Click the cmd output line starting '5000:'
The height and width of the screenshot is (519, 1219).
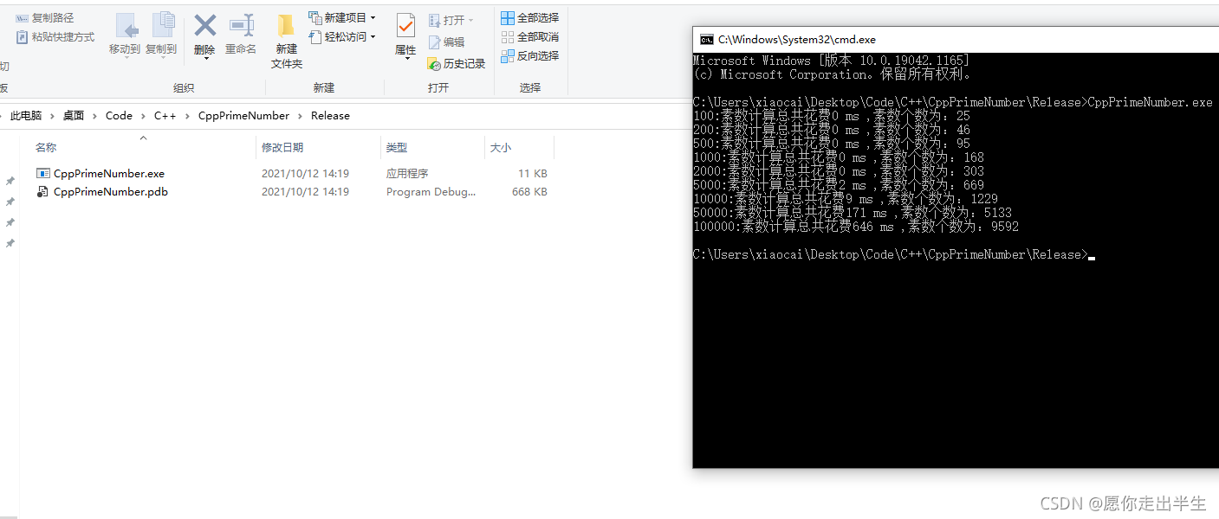click(839, 185)
